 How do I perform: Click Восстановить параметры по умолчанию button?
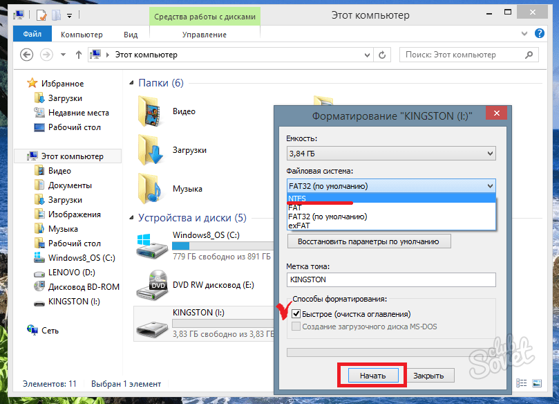(x=368, y=241)
